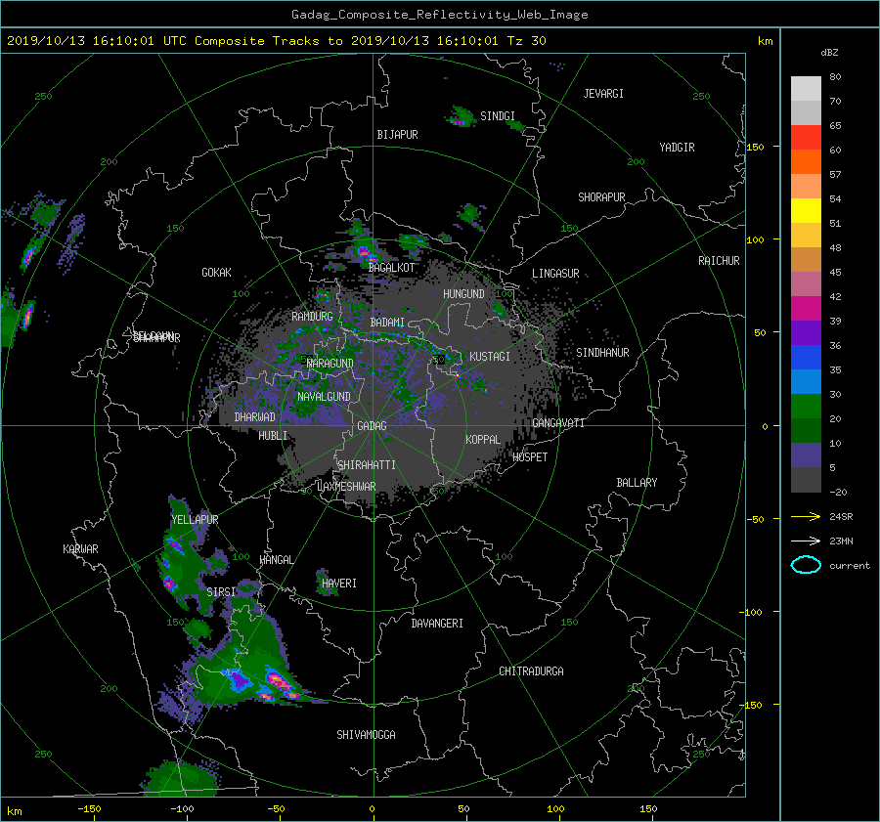Click the SHIRAHATTI city label
880x822 pixels.
(x=367, y=465)
